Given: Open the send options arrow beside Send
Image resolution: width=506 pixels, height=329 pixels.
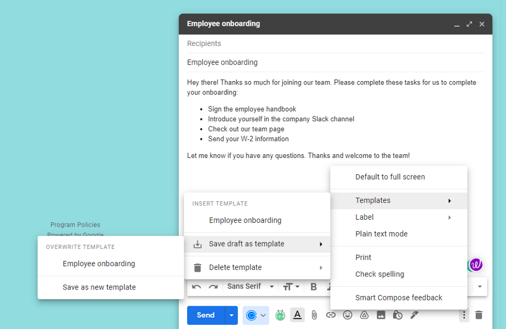Looking at the screenshot, I should pyautogui.click(x=231, y=315).
